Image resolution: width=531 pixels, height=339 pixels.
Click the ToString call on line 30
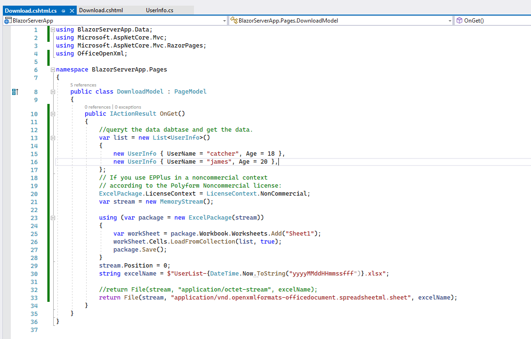pos(271,273)
